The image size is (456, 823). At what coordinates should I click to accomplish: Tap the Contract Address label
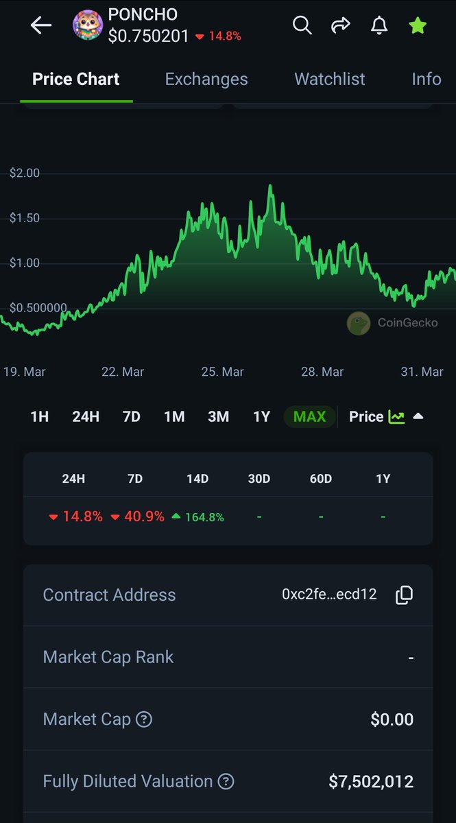point(109,595)
